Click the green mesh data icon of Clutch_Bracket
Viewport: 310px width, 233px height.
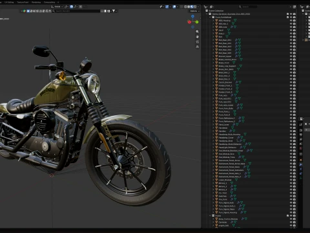click(x=240, y=82)
